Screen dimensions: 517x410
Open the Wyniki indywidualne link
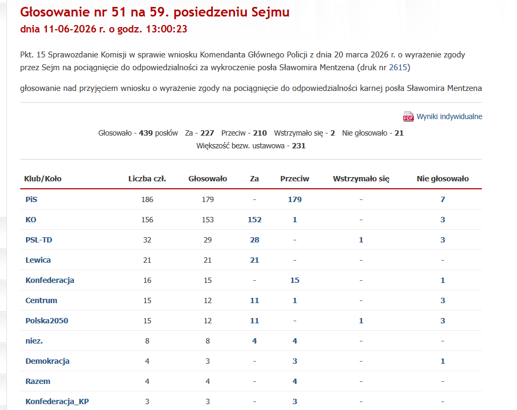click(449, 116)
